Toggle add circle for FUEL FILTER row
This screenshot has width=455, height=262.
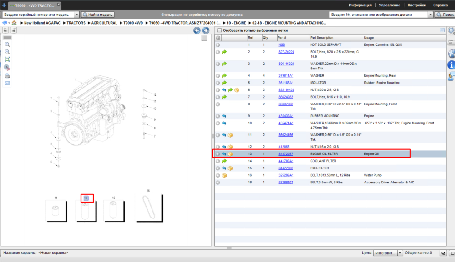pos(218,168)
